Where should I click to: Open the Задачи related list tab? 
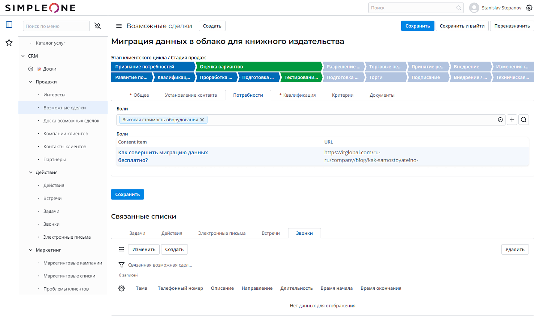click(137, 233)
